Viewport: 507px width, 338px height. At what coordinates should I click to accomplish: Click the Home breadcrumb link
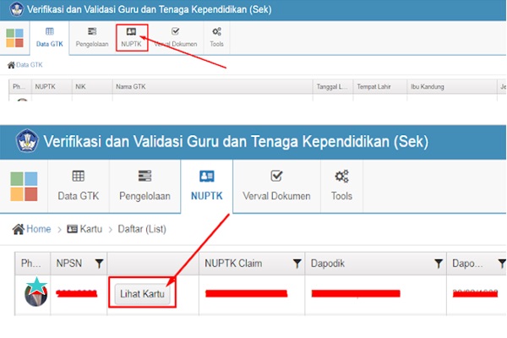(x=39, y=229)
